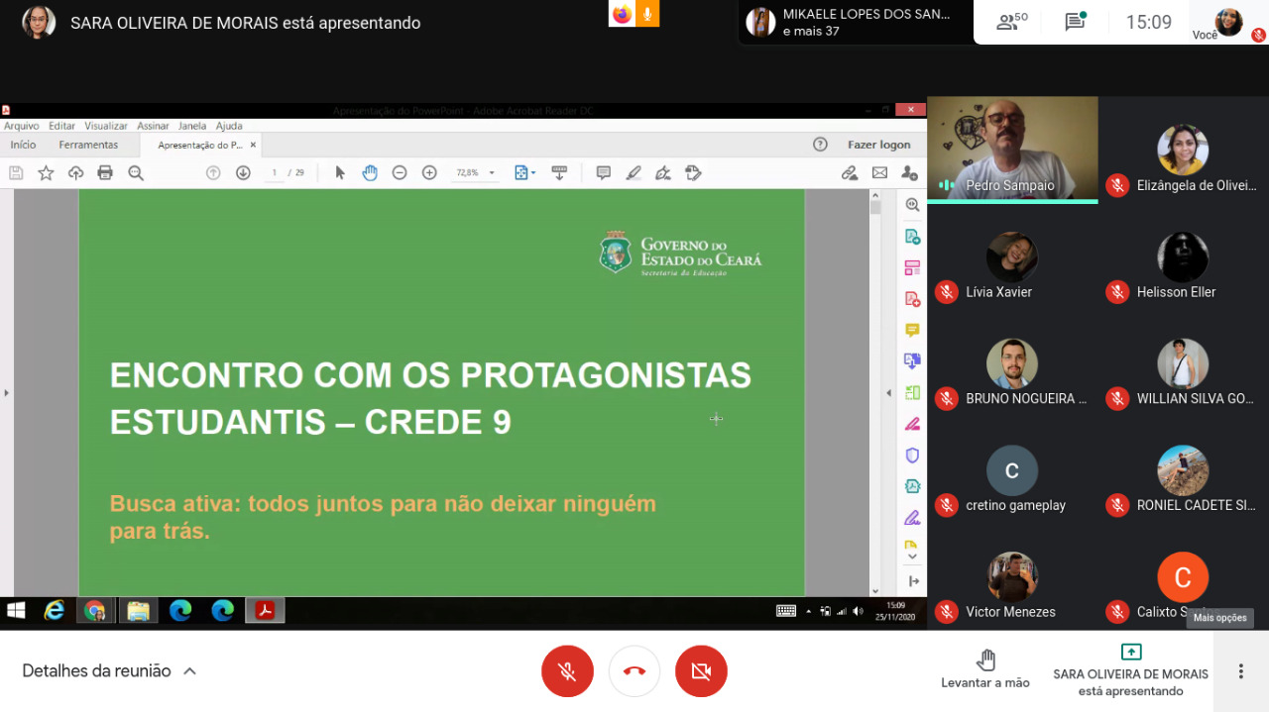Click the Fazer logon link
Viewport: 1269px width, 712px height.
pyautogui.click(x=878, y=145)
